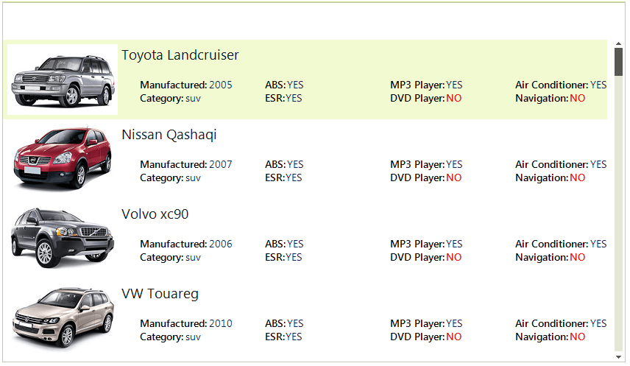Select the Volvo xc90 title
Image resolution: width=630 pixels, height=366 pixels.
point(155,214)
